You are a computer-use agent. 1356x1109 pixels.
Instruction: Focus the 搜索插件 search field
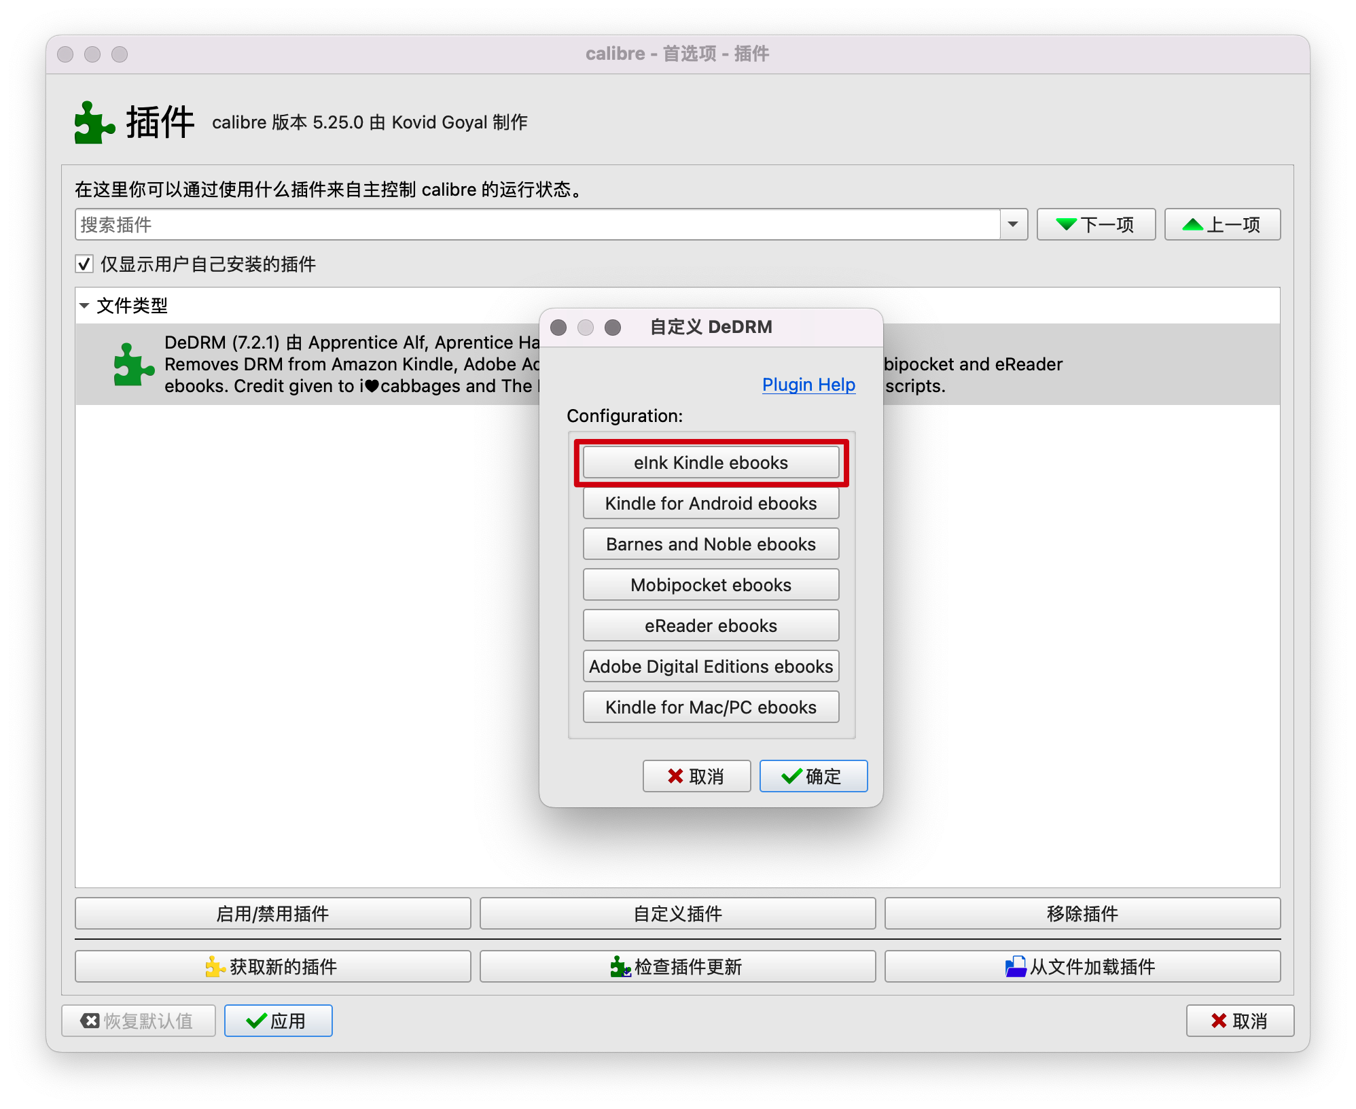tap(537, 224)
